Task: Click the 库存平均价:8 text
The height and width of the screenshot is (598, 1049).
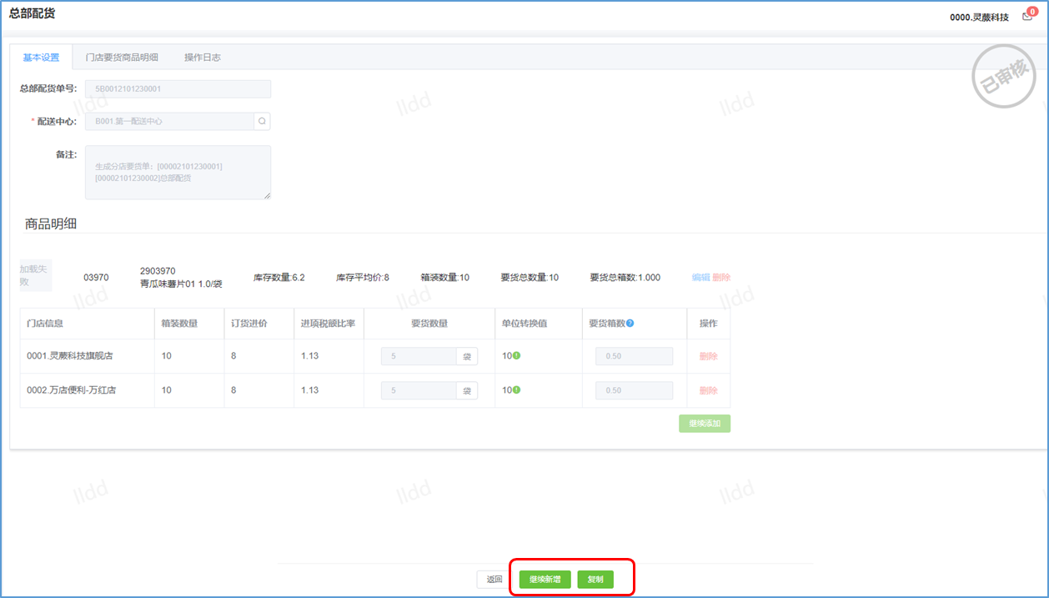Action: tap(363, 278)
